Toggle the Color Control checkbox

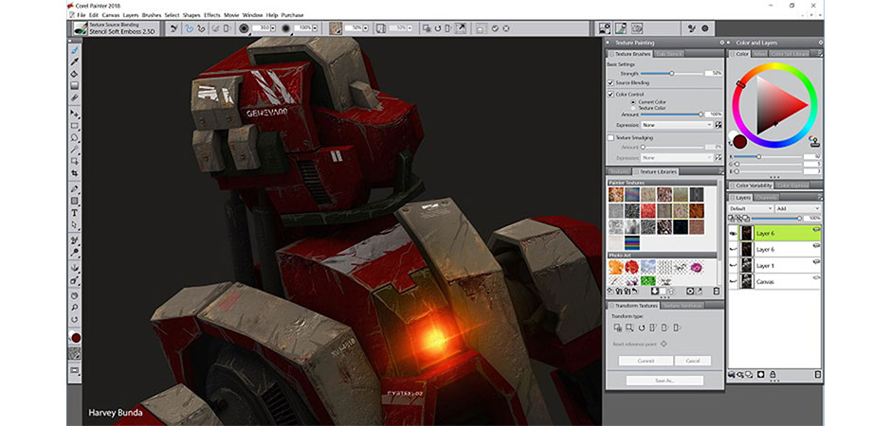pos(610,94)
